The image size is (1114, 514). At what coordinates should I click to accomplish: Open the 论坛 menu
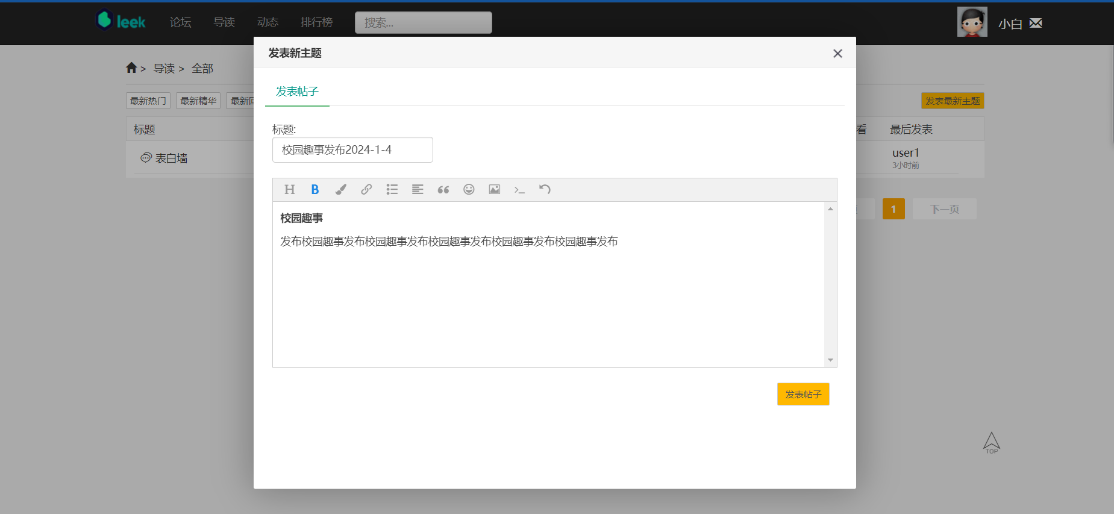click(180, 22)
